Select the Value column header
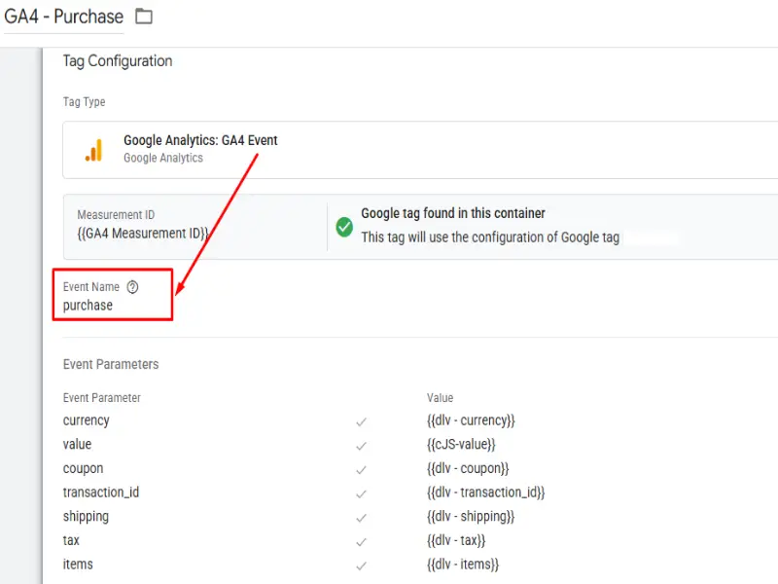The width and height of the screenshot is (778, 584). pyautogui.click(x=440, y=398)
